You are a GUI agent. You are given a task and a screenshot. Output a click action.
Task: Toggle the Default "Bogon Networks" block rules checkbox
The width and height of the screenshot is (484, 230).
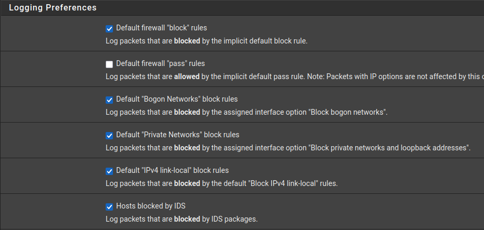109,100
